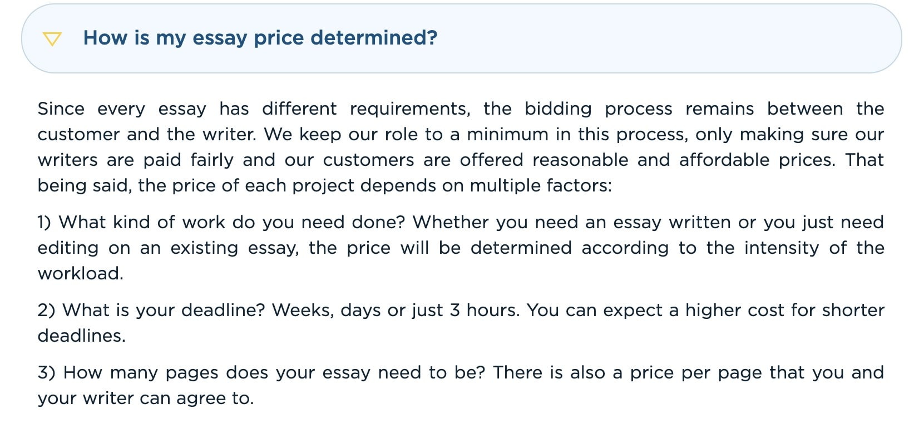
Task: Click the phrase 'multiple factors:'
Action: coord(541,185)
